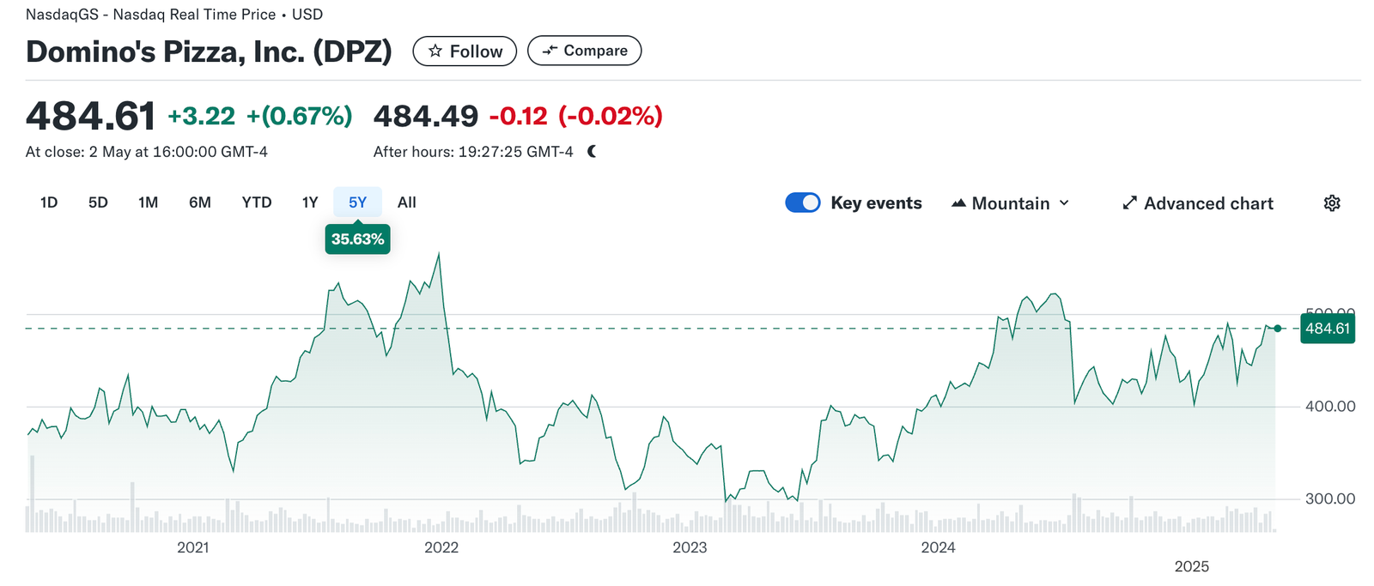Viewport: 1374px width, 586px height.
Task: Open chart settings gear icon
Action: (x=1332, y=203)
